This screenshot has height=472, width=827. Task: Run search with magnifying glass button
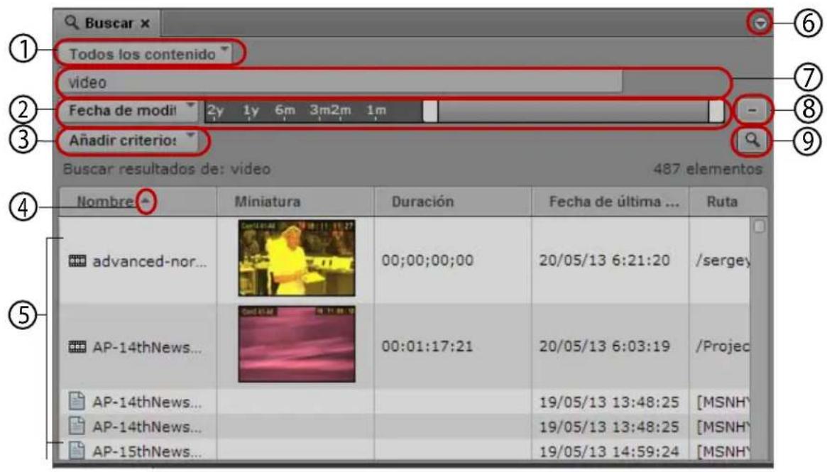pos(752,141)
